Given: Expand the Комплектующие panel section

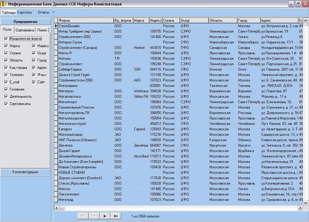Looking at the screenshot, I should coord(26,172).
